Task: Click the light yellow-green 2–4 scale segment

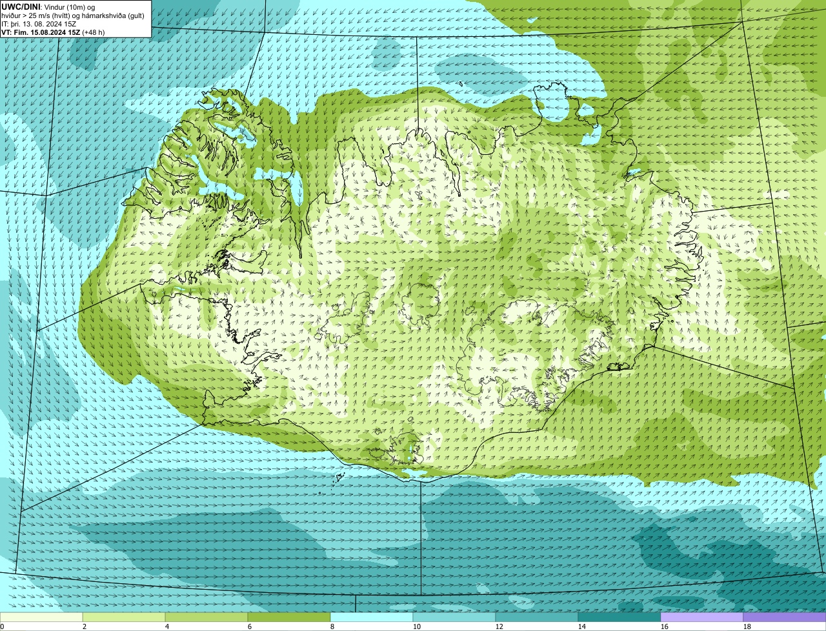Action: click(124, 617)
